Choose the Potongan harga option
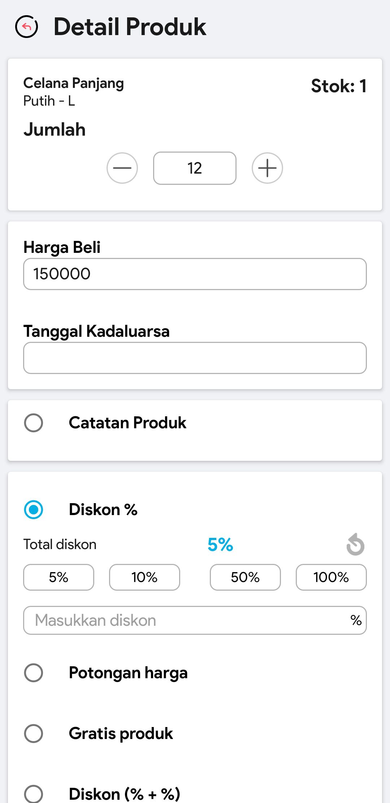390x803 pixels. click(x=34, y=673)
